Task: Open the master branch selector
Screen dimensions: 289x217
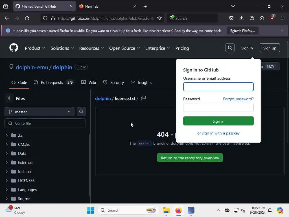Action: tap(40, 112)
